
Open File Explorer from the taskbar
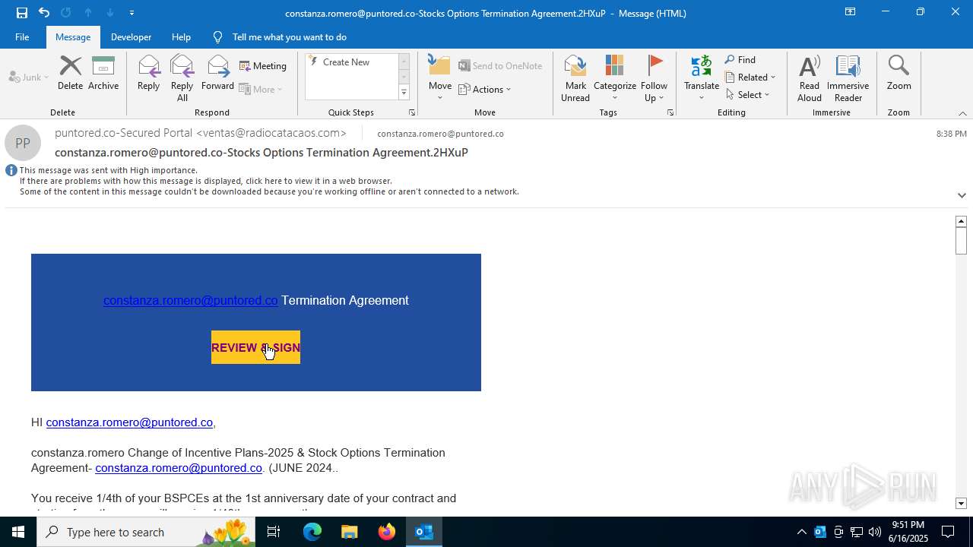tap(350, 532)
